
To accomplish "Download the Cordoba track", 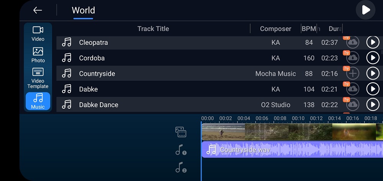I will (x=352, y=58).
